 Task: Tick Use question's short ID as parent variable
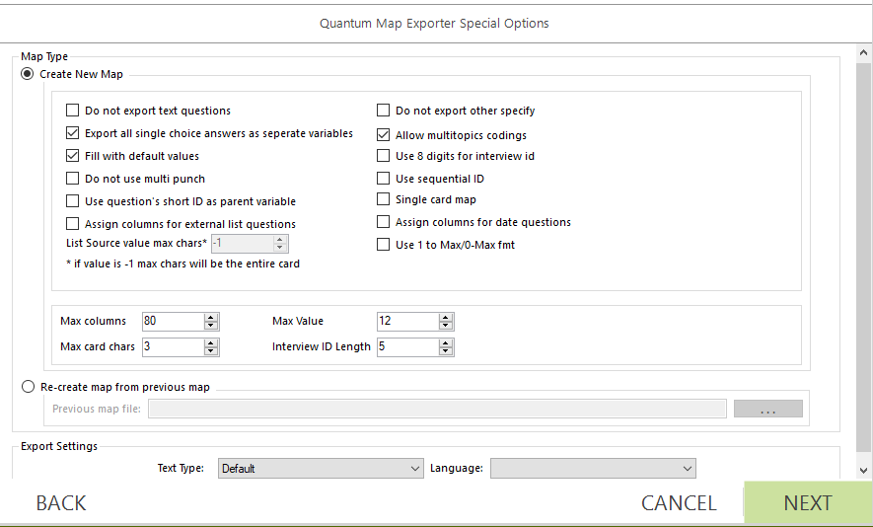tap(72, 201)
